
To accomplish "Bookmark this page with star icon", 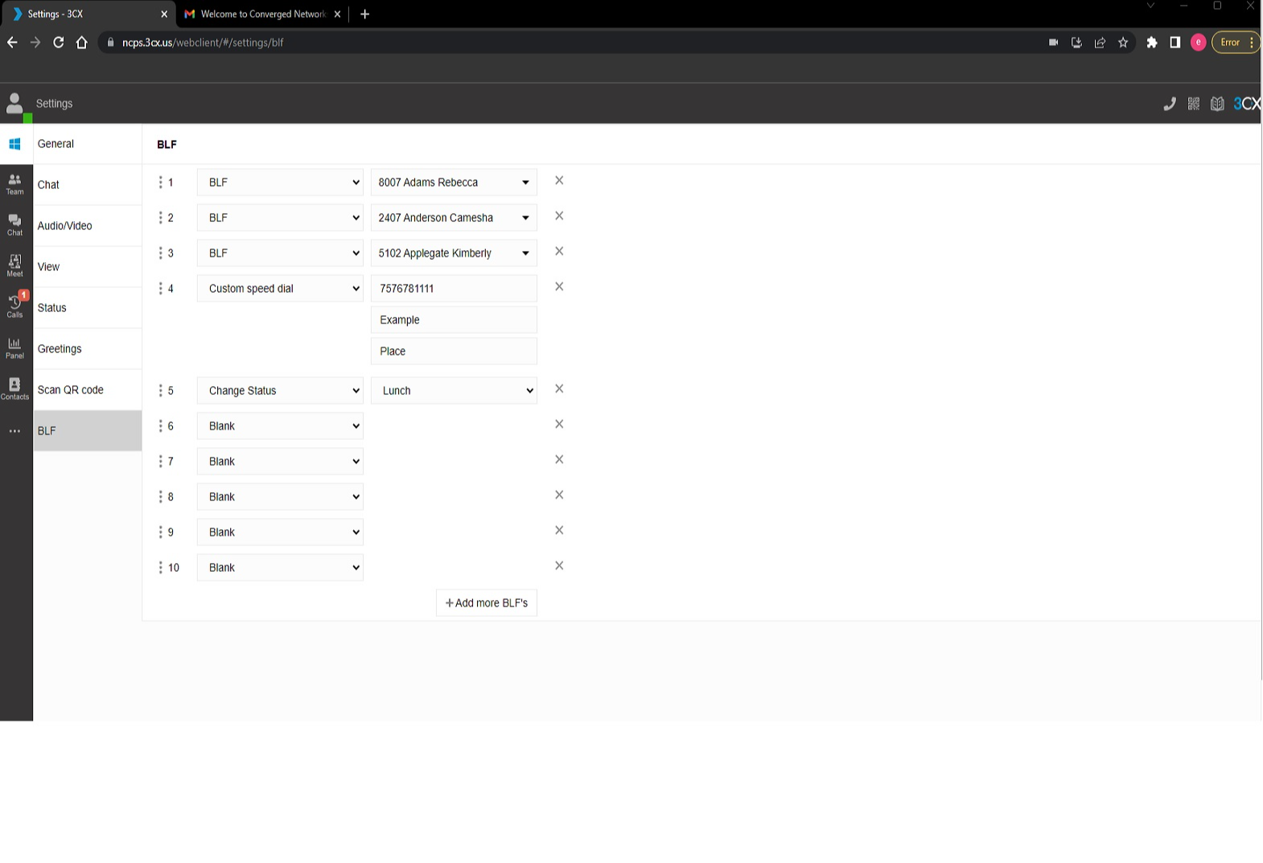I will click(1123, 43).
